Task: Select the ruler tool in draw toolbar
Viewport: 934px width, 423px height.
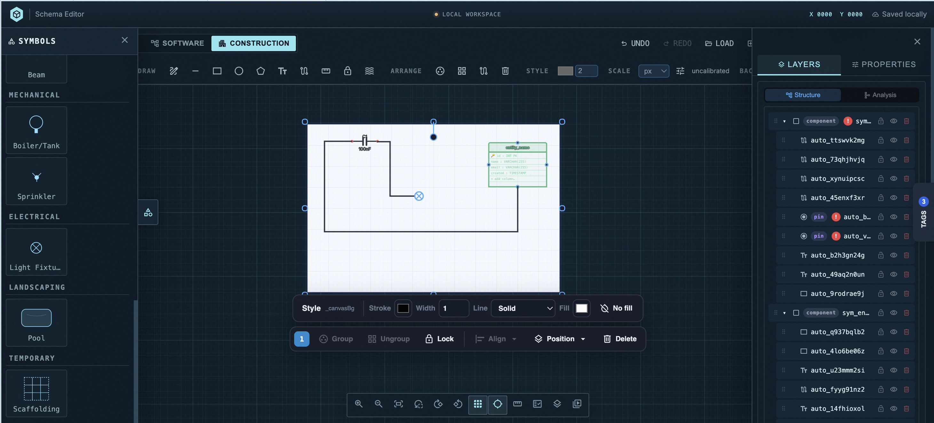Action: 326,71
